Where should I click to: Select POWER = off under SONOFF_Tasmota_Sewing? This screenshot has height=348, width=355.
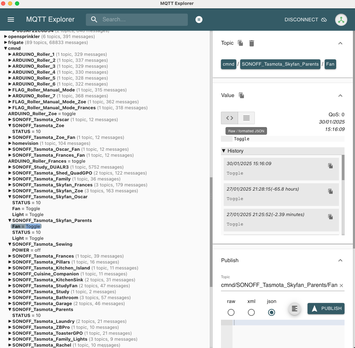pos(26,250)
